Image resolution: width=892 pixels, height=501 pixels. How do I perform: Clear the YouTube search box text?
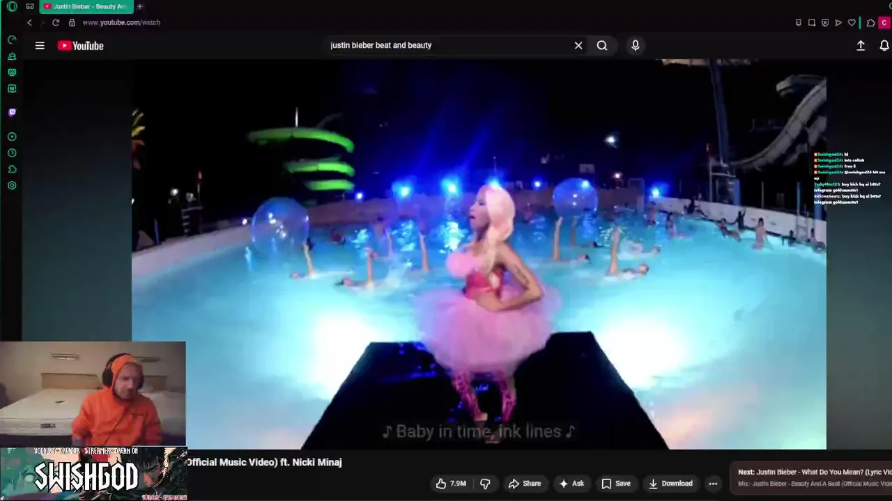pos(578,45)
